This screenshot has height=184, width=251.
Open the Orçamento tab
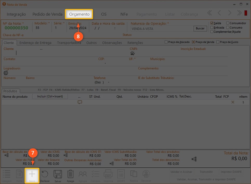[x=79, y=14]
